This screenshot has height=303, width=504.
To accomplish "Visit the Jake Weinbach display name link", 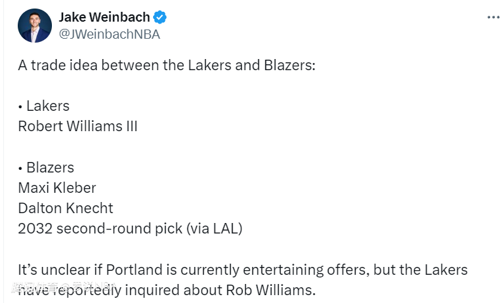I will pos(104,17).
